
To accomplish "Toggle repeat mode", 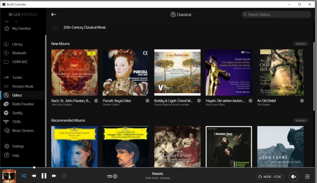I will point(64,176).
